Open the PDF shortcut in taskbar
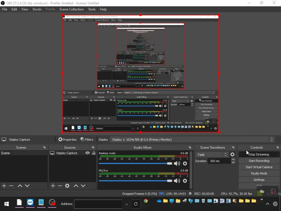281x211 pixels. point(222,201)
